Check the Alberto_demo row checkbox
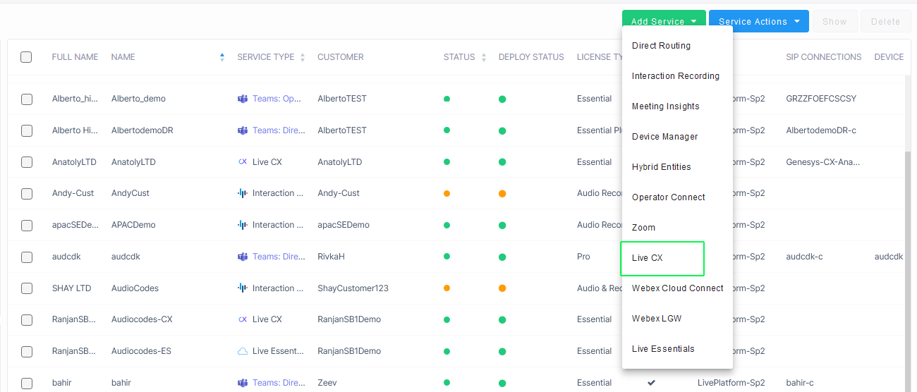 [27, 99]
